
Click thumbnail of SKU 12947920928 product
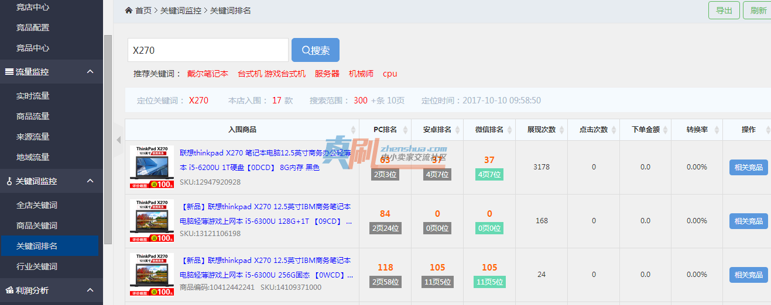[152, 167]
